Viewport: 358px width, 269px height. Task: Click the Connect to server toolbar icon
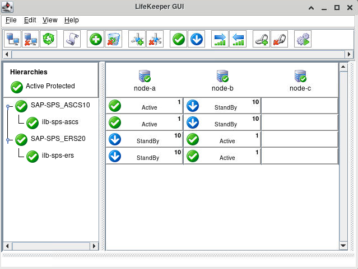12,39
